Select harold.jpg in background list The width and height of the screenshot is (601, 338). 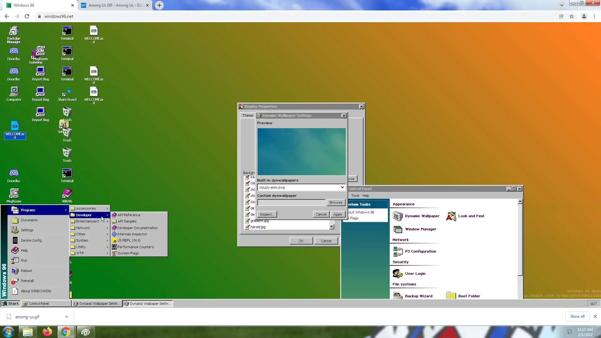coord(258,227)
